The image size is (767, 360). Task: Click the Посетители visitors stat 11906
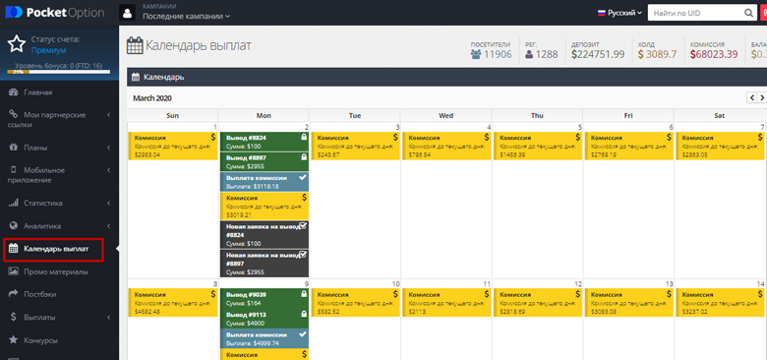(491, 54)
